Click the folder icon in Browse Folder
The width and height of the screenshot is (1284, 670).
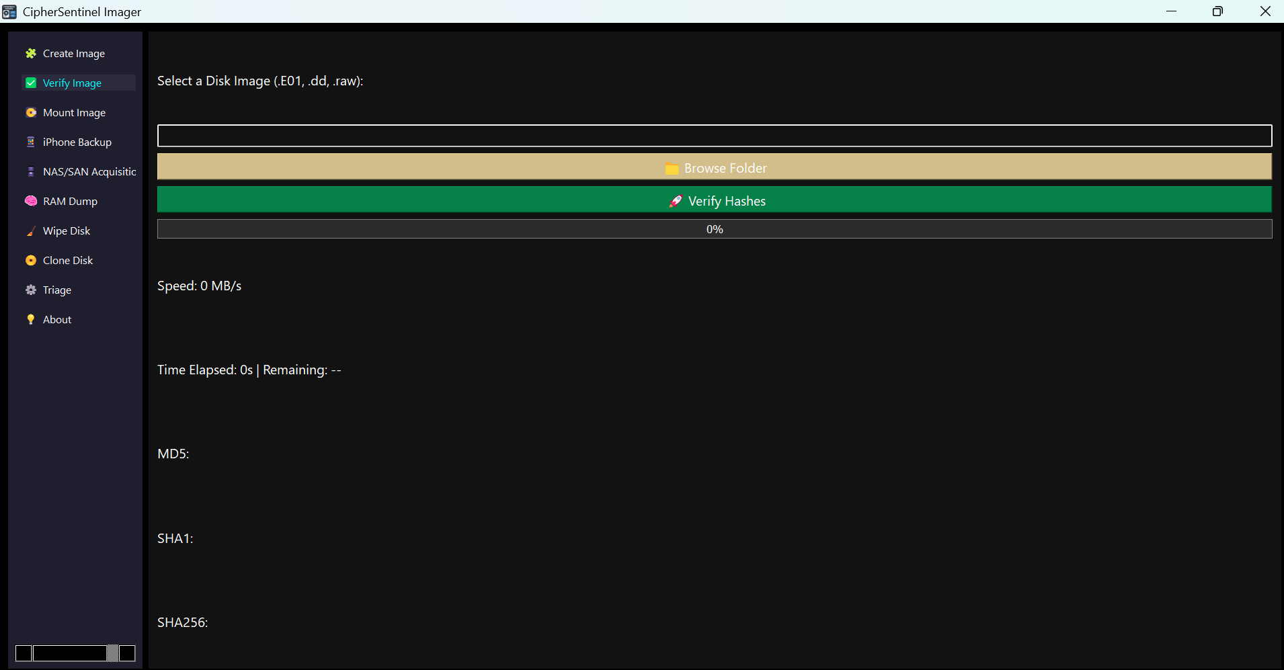(672, 169)
